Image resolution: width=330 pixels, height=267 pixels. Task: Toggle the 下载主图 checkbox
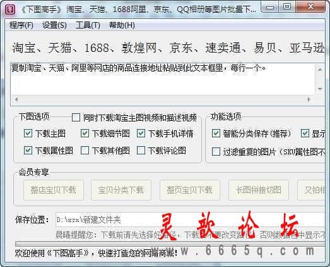click(28, 133)
